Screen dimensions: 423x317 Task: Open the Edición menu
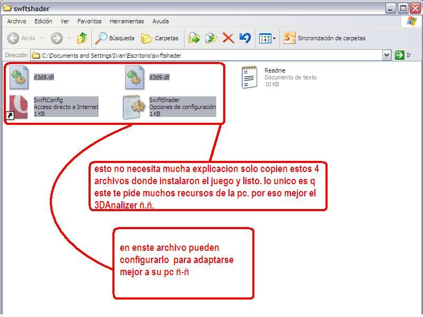point(43,21)
